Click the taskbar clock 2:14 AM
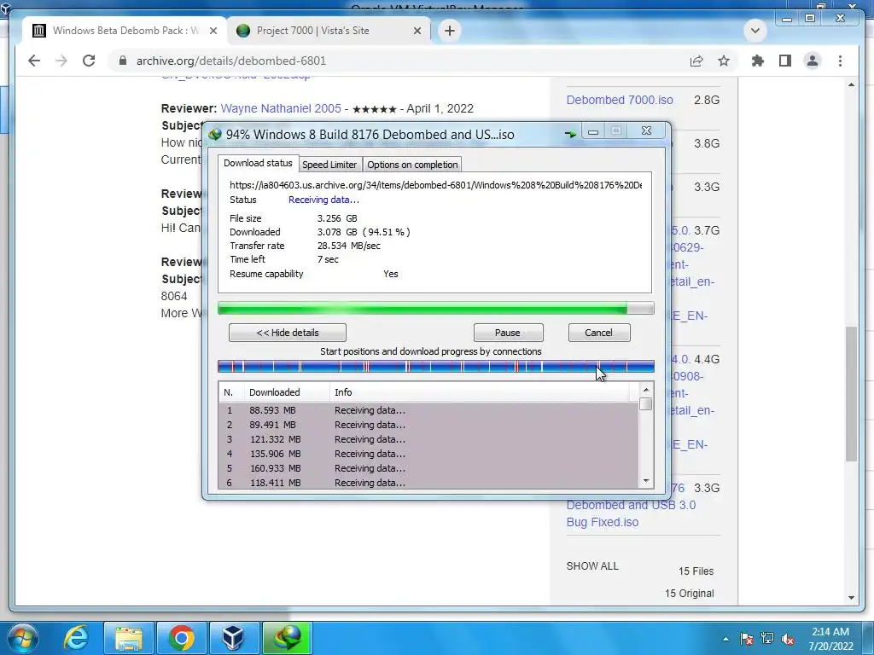 coord(830,639)
